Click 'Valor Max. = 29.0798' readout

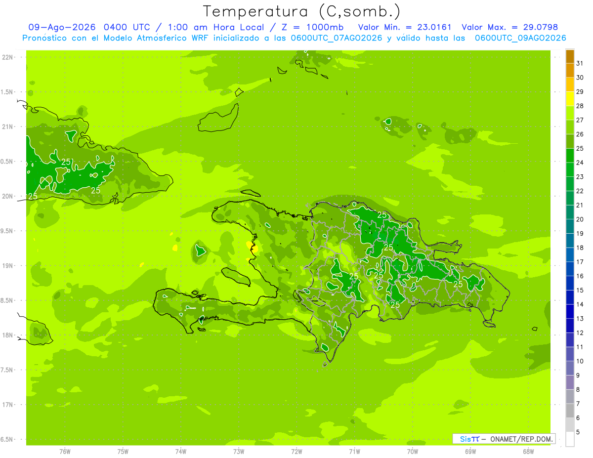tap(509, 27)
